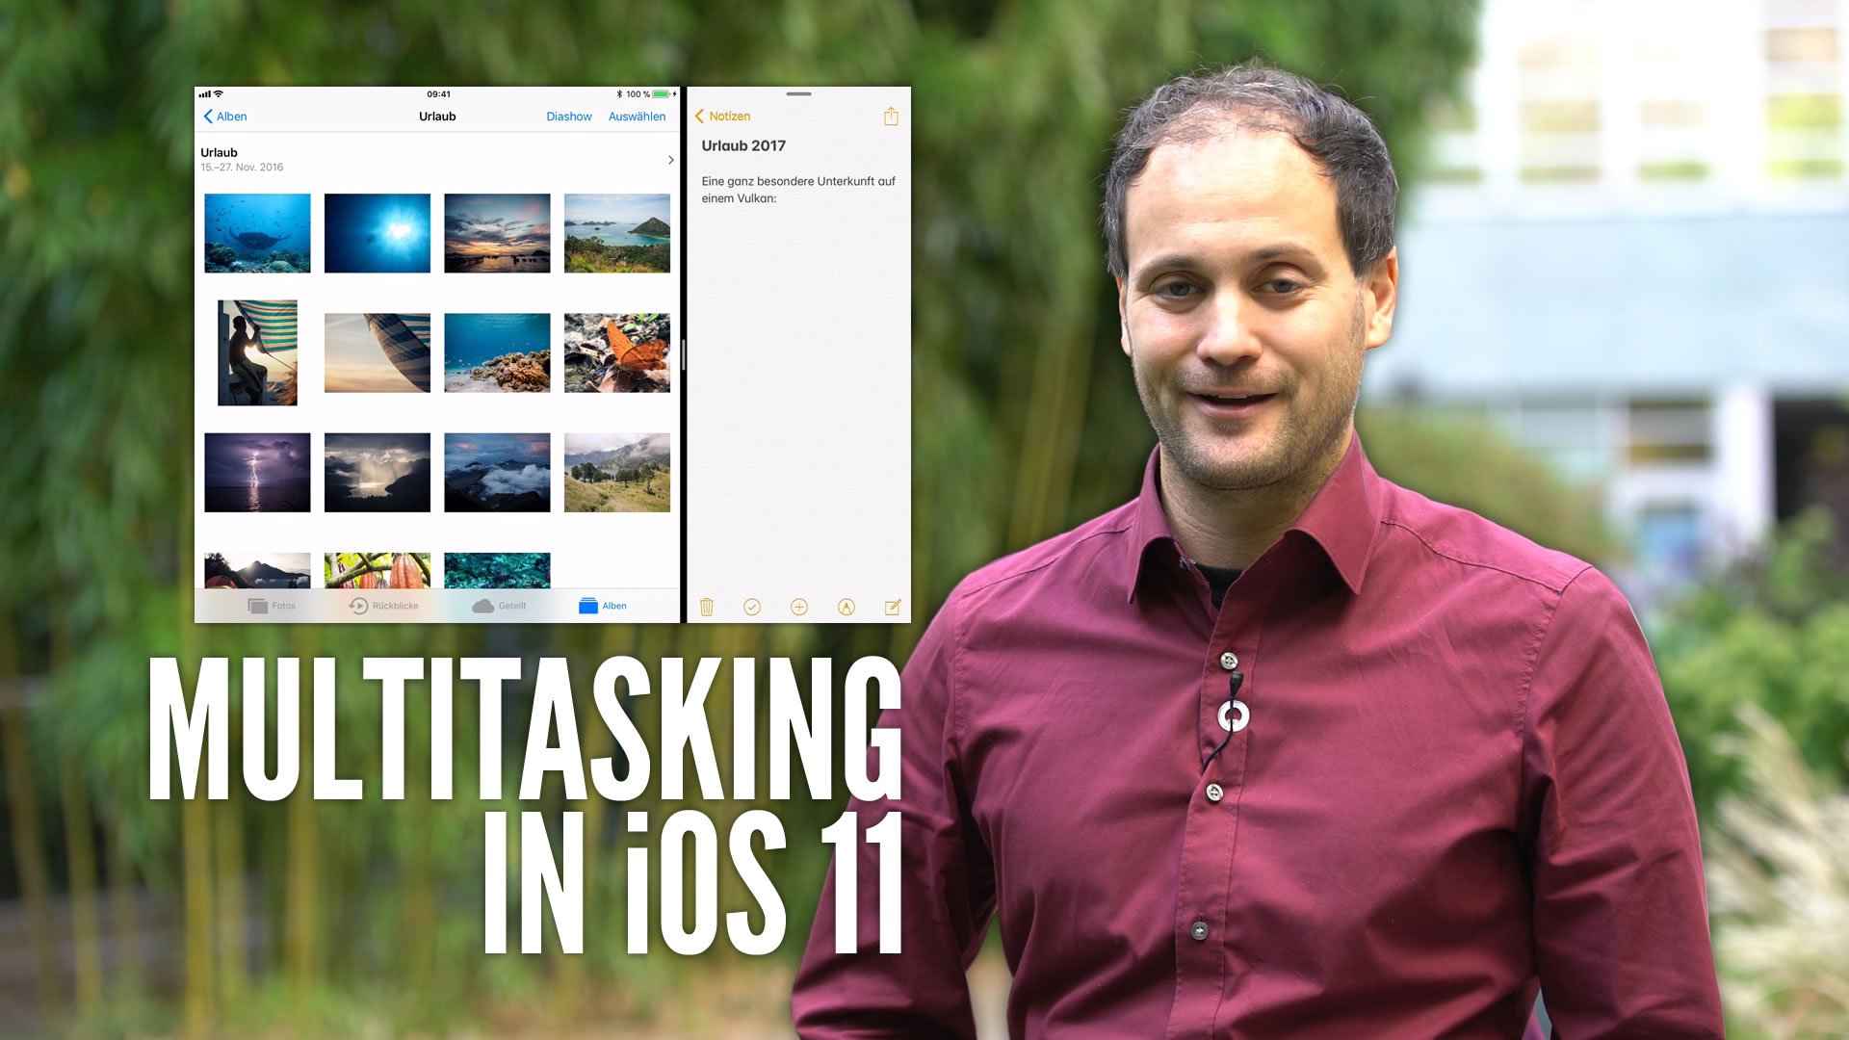This screenshot has width=1849, height=1040.
Task: Go back to Notizen list
Action: click(722, 117)
